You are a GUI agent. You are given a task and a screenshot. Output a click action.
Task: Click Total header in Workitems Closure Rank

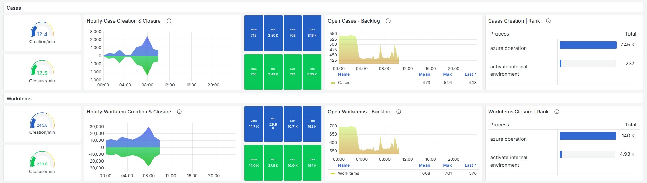(x=631, y=125)
